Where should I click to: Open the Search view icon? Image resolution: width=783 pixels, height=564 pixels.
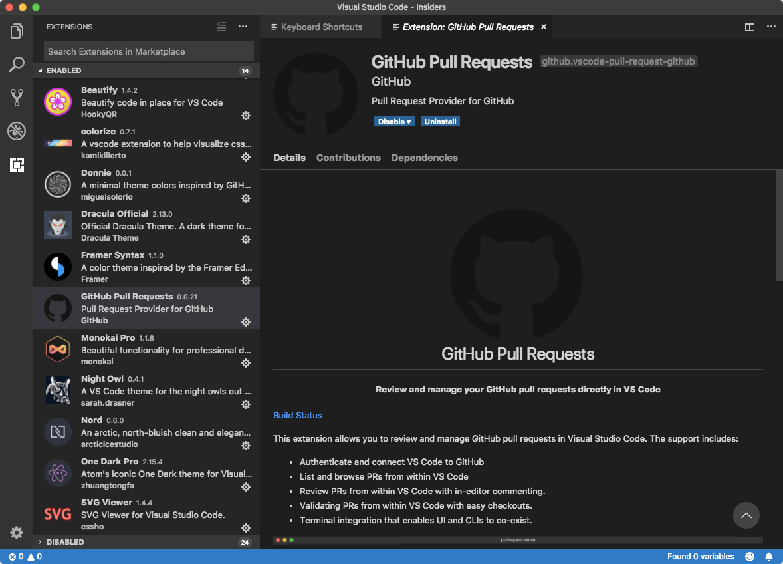pos(16,64)
